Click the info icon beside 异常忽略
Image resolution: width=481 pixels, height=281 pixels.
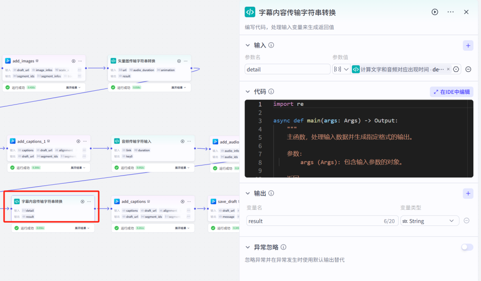point(283,247)
